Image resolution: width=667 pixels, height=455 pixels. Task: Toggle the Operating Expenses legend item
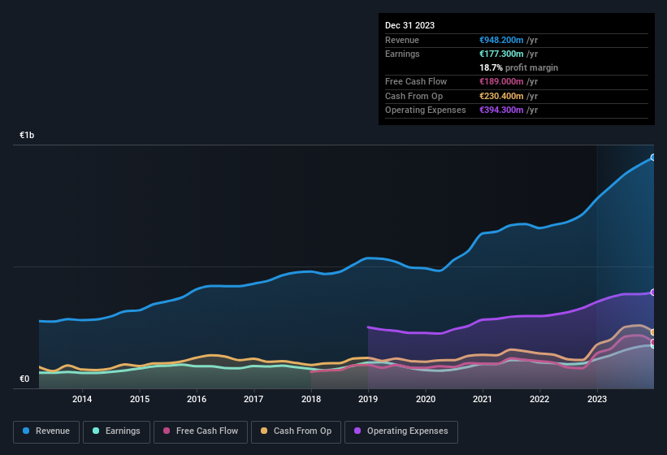(401, 431)
